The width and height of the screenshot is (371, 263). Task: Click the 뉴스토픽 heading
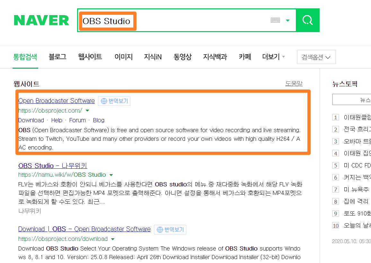coord(345,84)
